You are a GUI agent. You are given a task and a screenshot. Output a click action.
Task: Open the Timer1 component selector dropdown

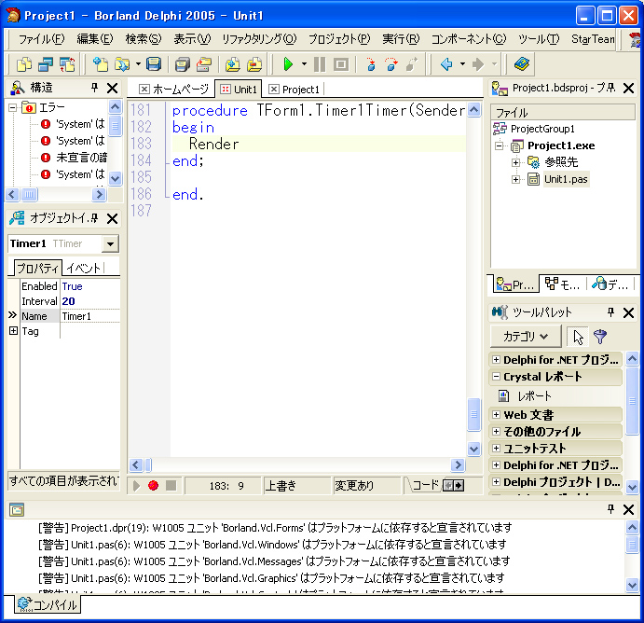110,243
